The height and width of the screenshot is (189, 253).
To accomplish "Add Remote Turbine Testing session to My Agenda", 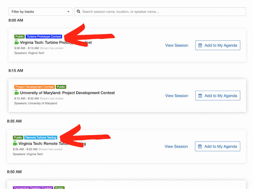I will tap(218, 146).
